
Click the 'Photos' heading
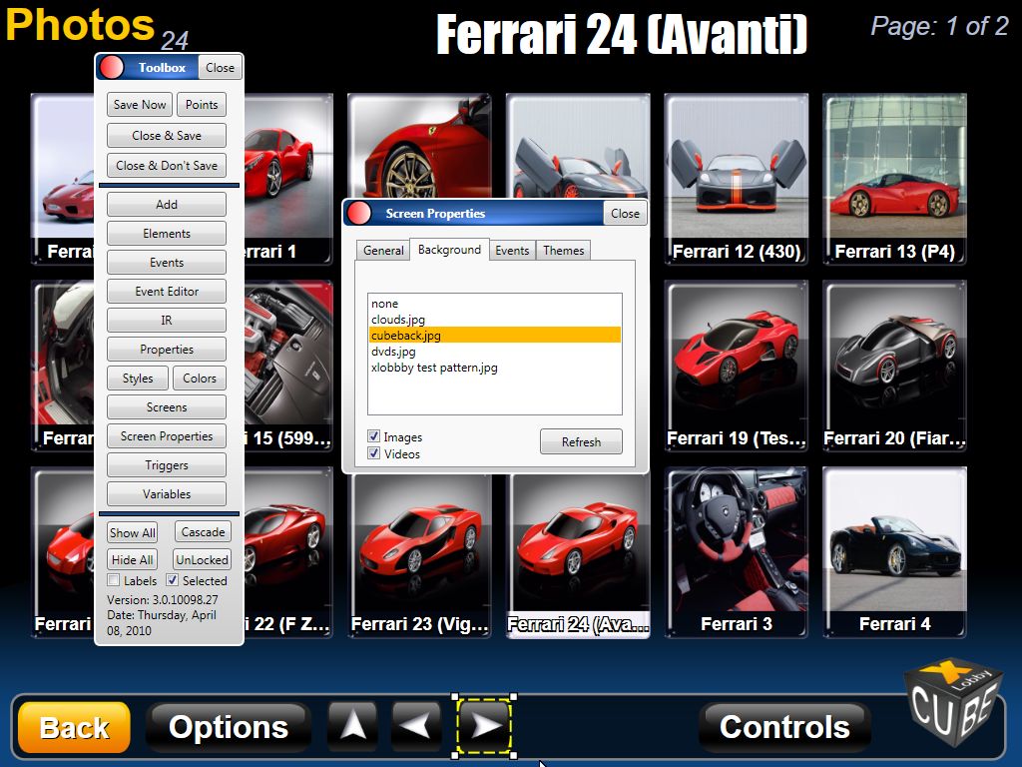[80, 25]
